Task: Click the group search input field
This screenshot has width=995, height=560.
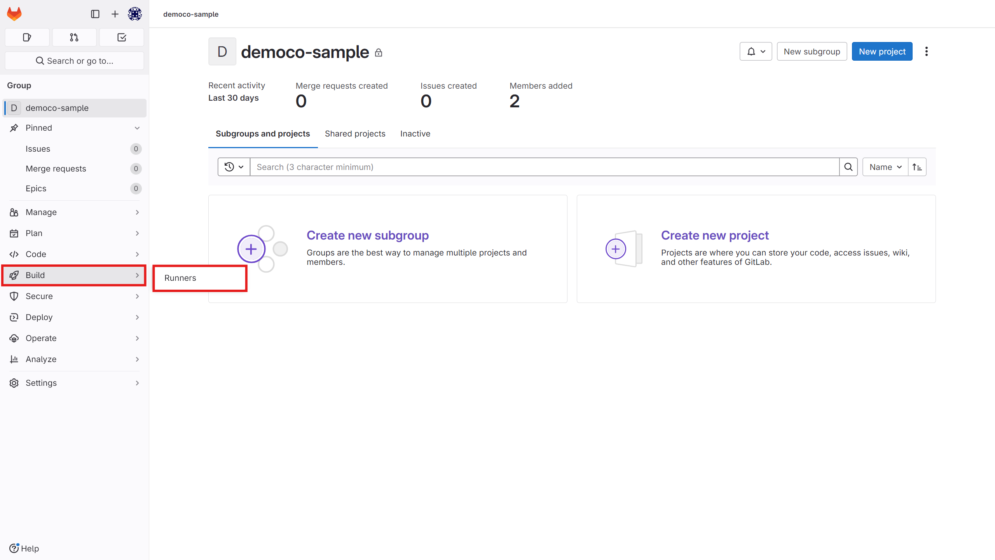Action: pyautogui.click(x=545, y=167)
